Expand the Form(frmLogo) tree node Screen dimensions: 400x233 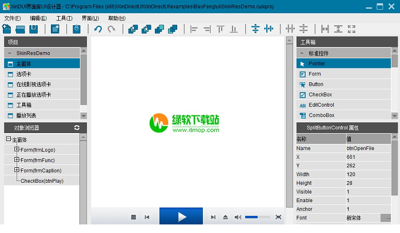coord(17,150)
